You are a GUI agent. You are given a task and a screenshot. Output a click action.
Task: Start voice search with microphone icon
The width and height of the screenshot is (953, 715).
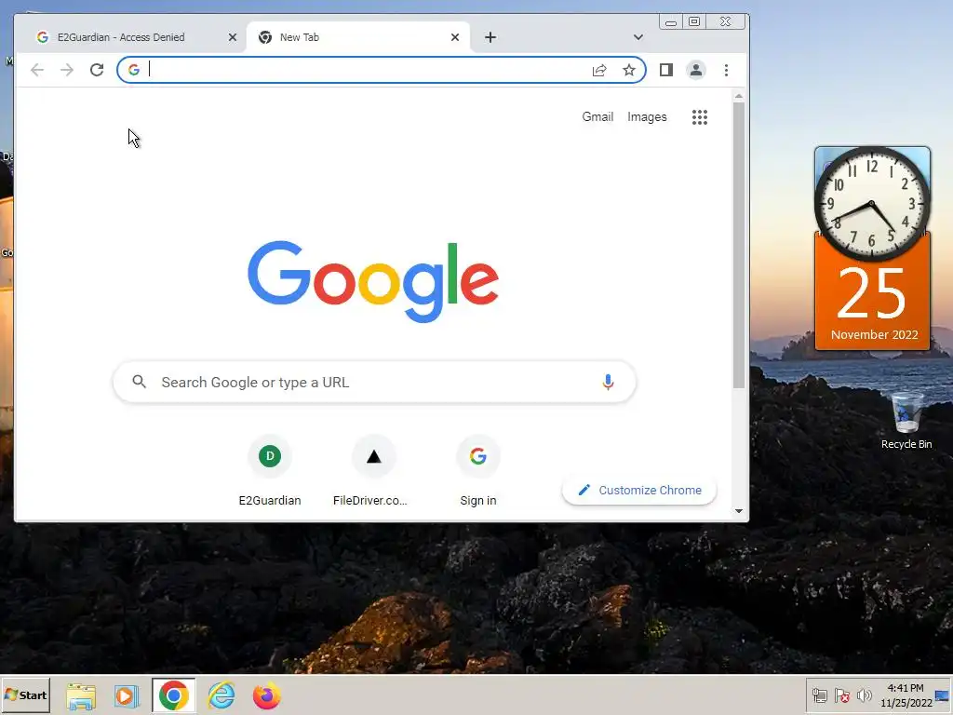pos(608,382)
